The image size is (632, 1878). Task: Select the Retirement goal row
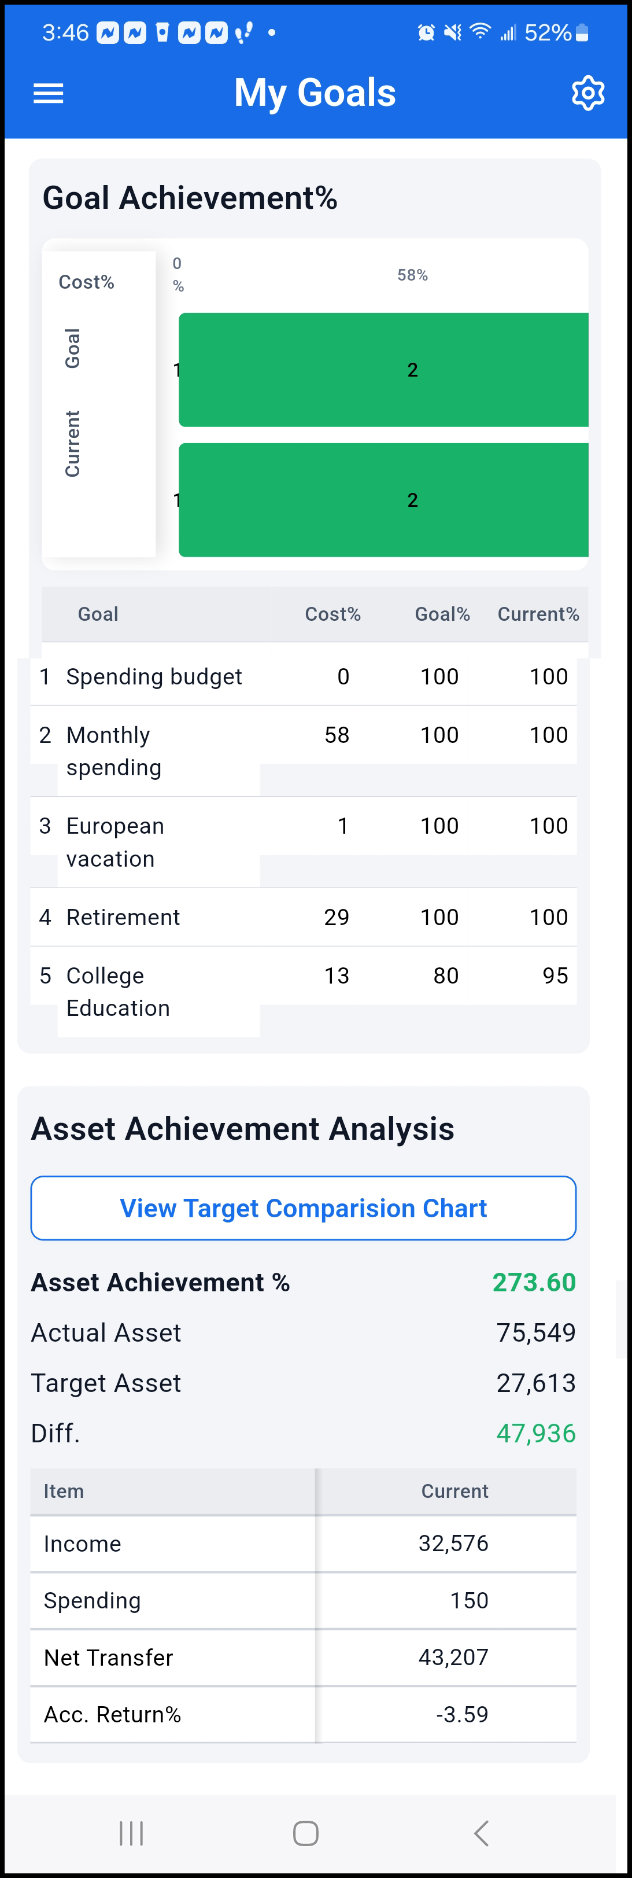(303, 917)
